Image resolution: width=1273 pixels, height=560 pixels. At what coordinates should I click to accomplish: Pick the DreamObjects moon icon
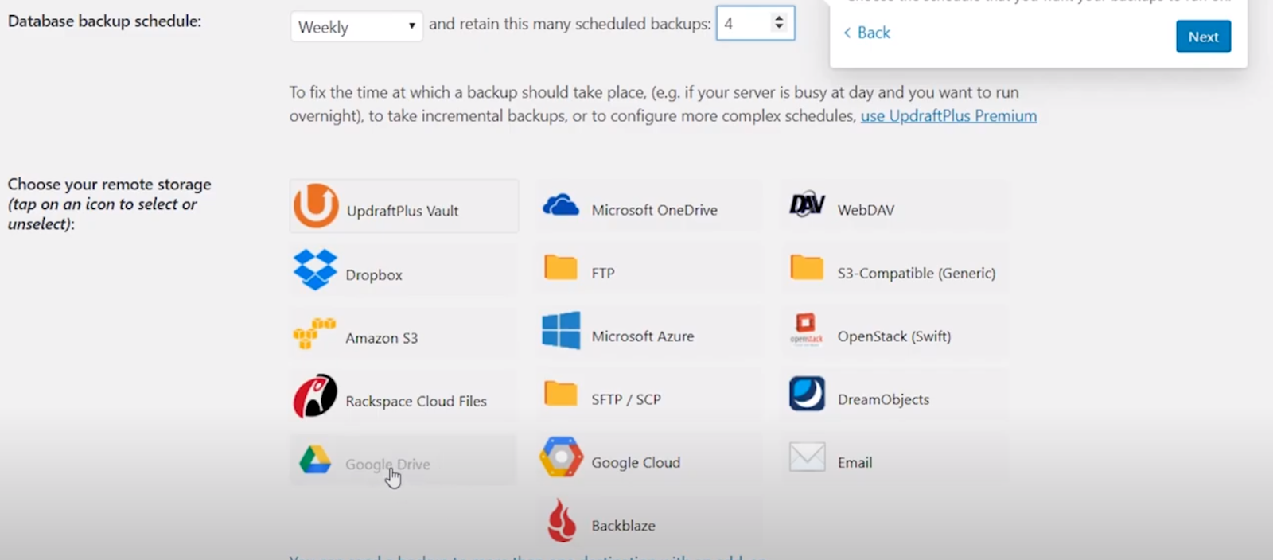807,394
